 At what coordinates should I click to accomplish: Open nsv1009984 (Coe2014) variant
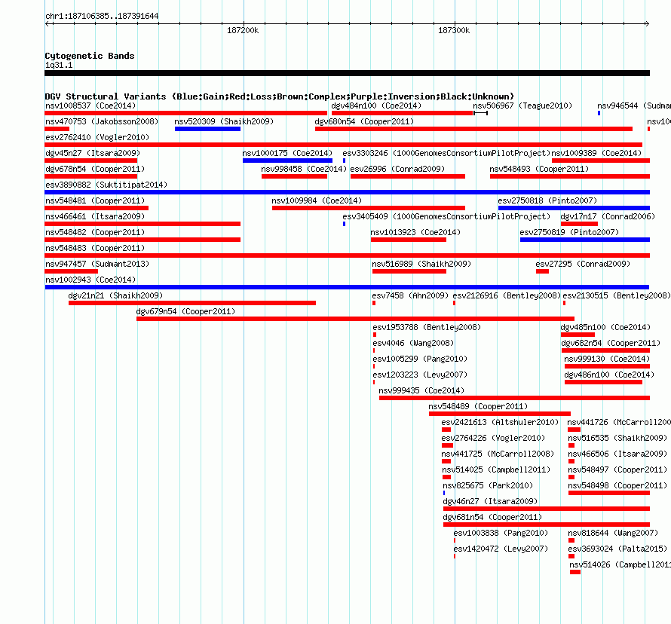tap(369, 208)
